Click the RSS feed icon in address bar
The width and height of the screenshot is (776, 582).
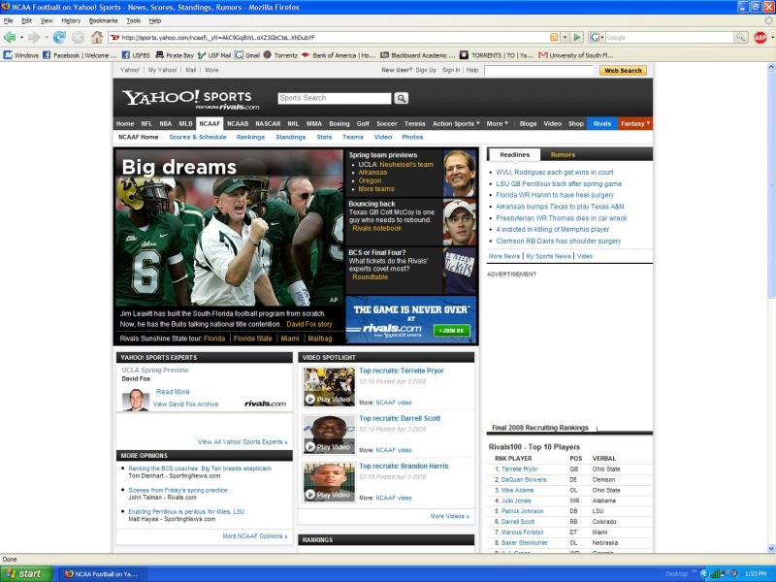pyautogui.click(x=554, y=37)
